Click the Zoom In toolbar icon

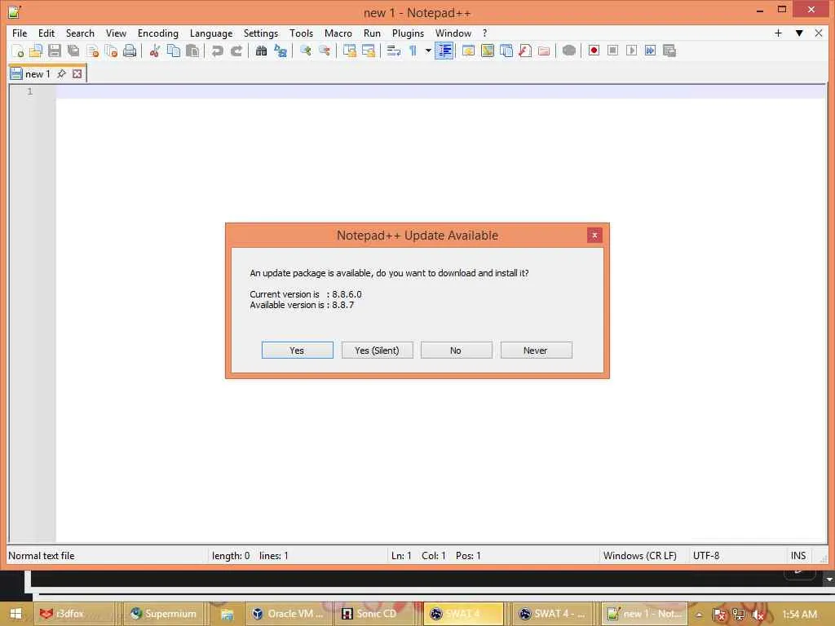click(x=305, y=51)
